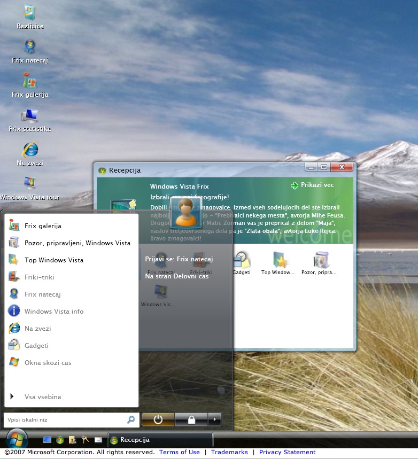Image resolution: width=418 pixels, height=459 pixels.
Task: Open Pozor, pripra... icon in Recepcija window
Action: (319, 263)
